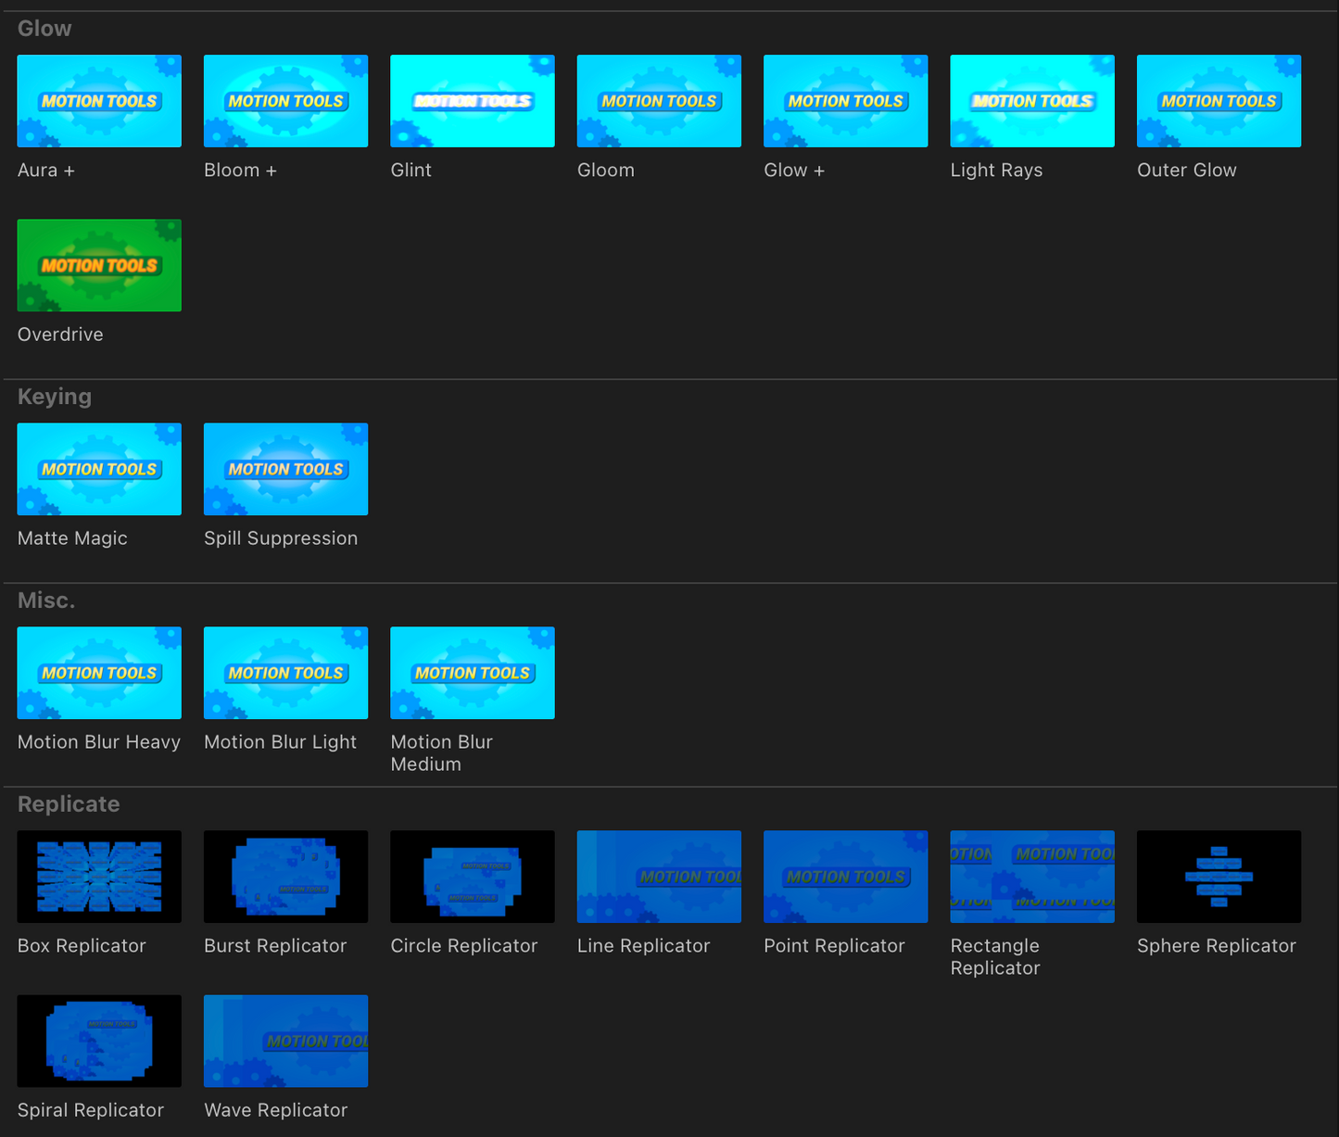Choose the Motion Blur Light preset

[x=285, y=673]
